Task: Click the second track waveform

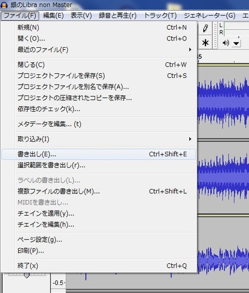Action: [x=223, y=178]
